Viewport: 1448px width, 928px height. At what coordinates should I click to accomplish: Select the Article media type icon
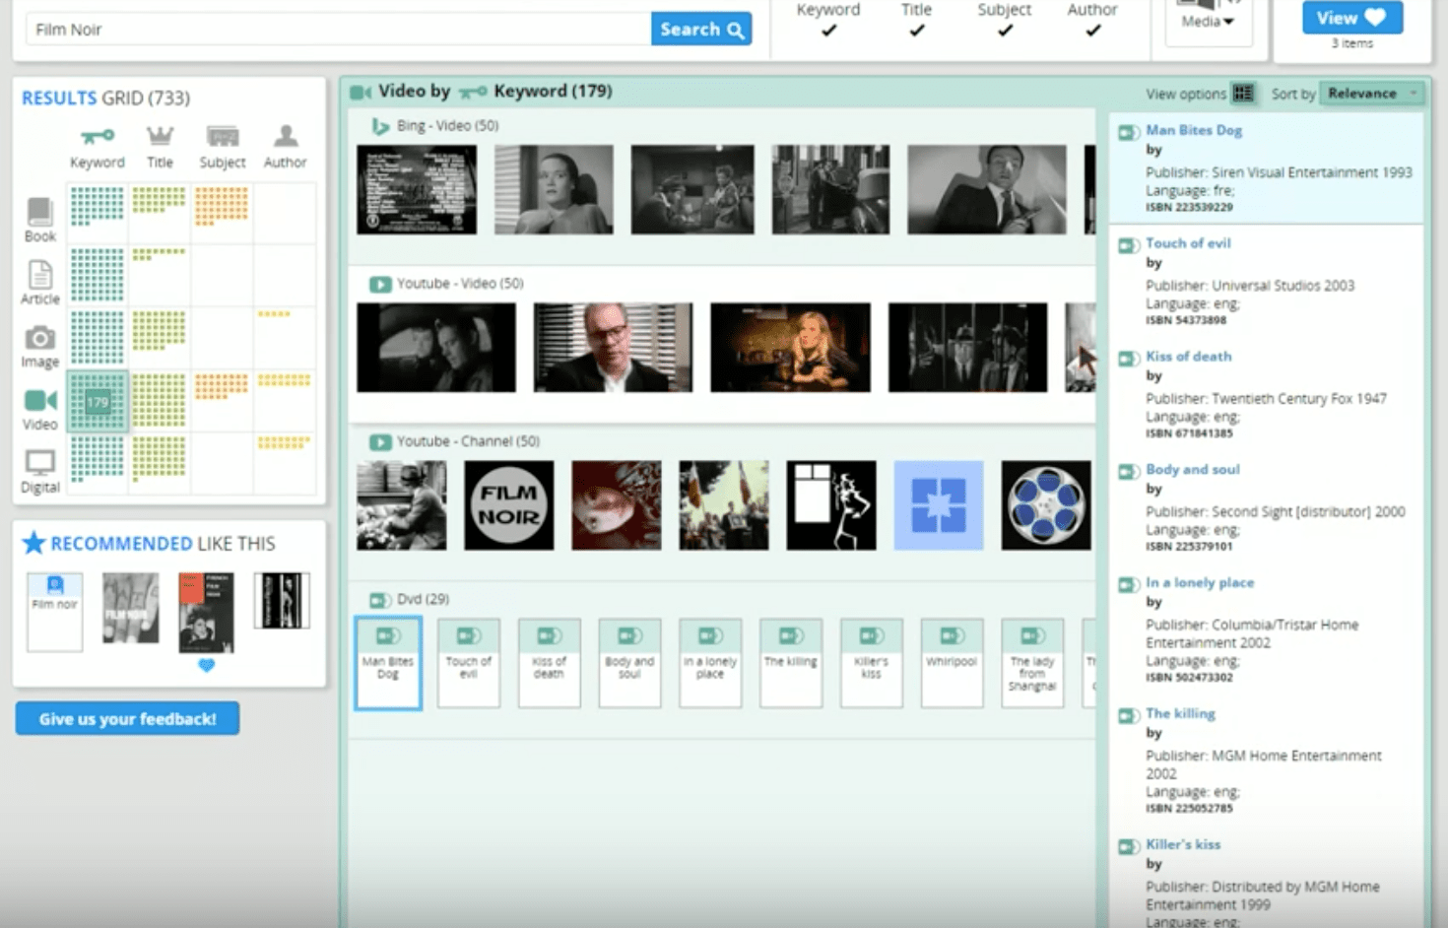pyautogui.click(x=39, y=274)
